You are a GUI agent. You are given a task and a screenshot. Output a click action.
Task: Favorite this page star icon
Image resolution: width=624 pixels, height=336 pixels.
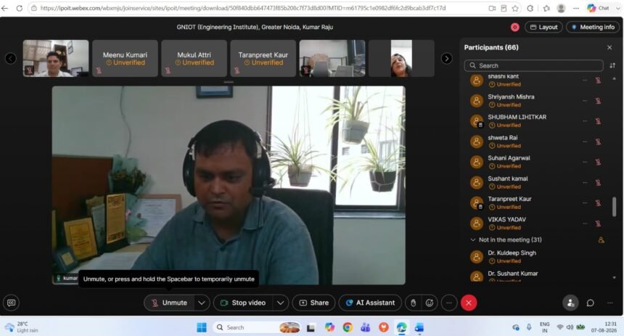(x=515, y=8)
